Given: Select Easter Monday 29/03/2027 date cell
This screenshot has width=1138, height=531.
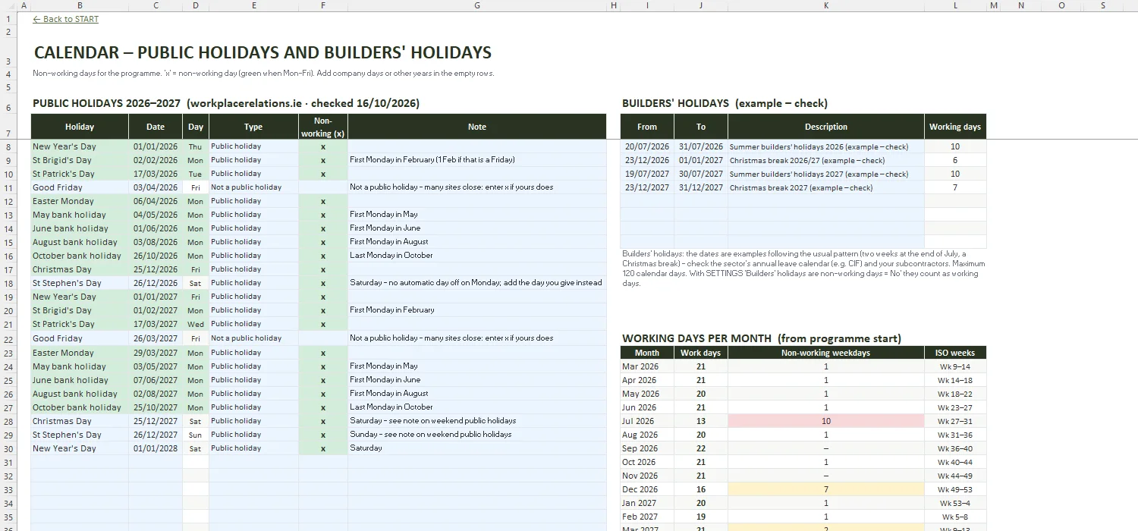Looking at the screenshot, I should click(156, 353).
